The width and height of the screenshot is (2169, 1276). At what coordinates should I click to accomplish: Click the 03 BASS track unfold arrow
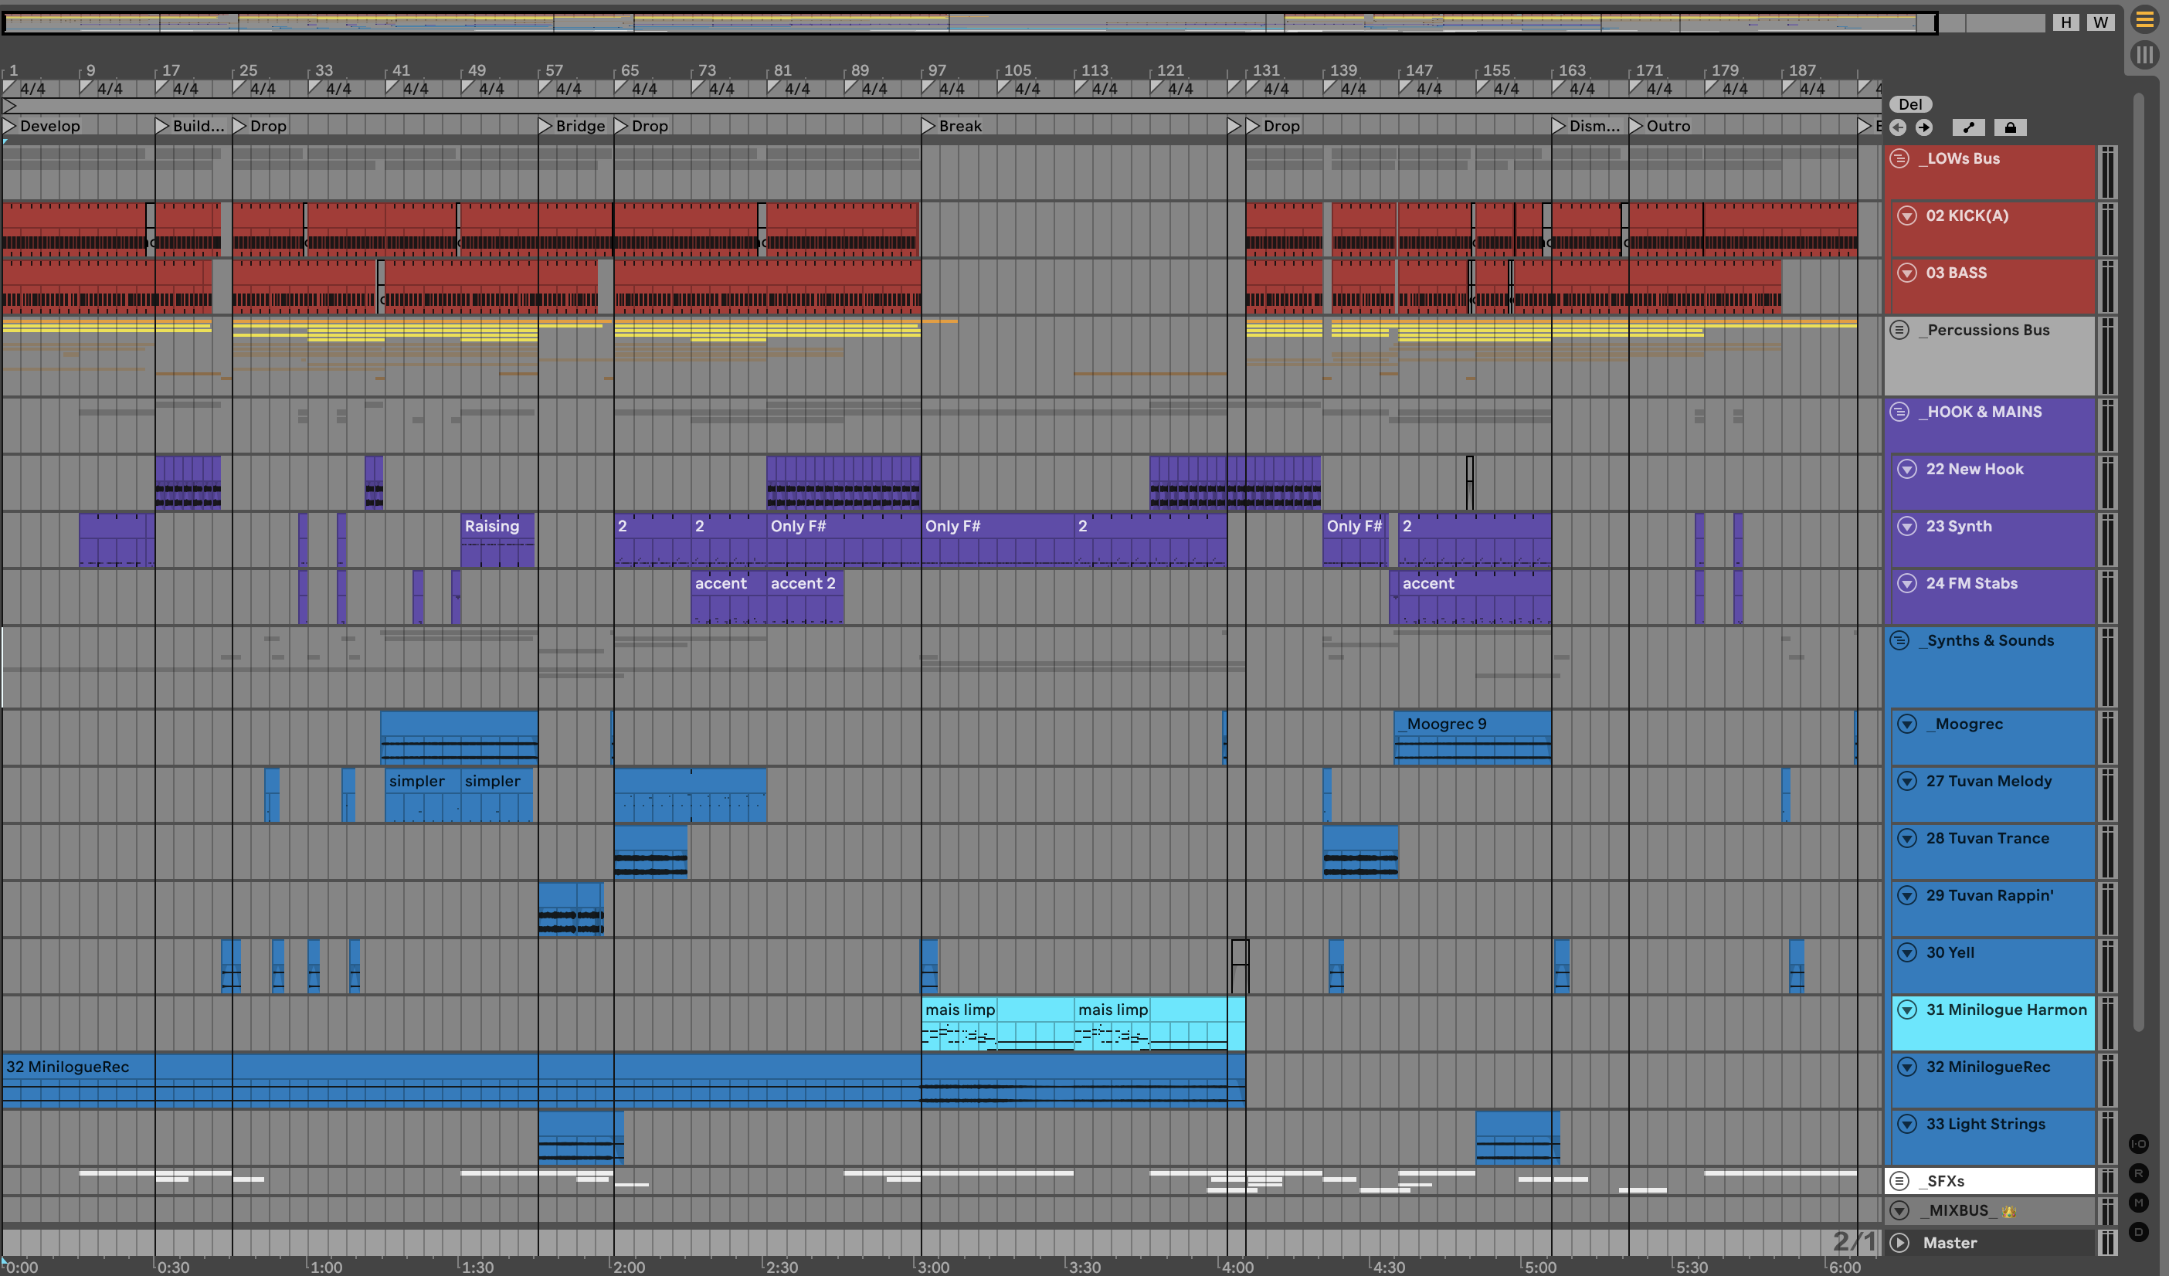1907,273
